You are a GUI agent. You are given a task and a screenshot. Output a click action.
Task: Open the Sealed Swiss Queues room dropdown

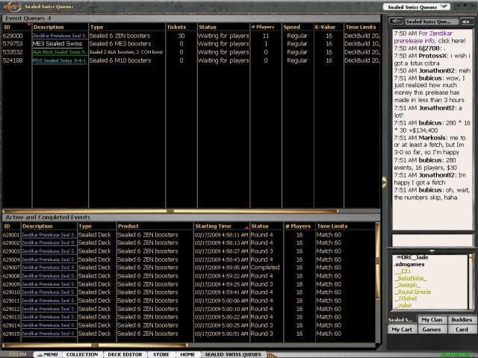417,7
